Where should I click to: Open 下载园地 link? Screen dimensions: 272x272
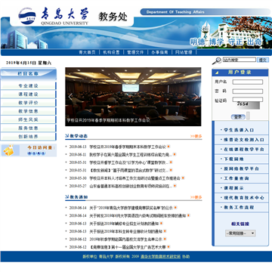(x=233, y=159)
